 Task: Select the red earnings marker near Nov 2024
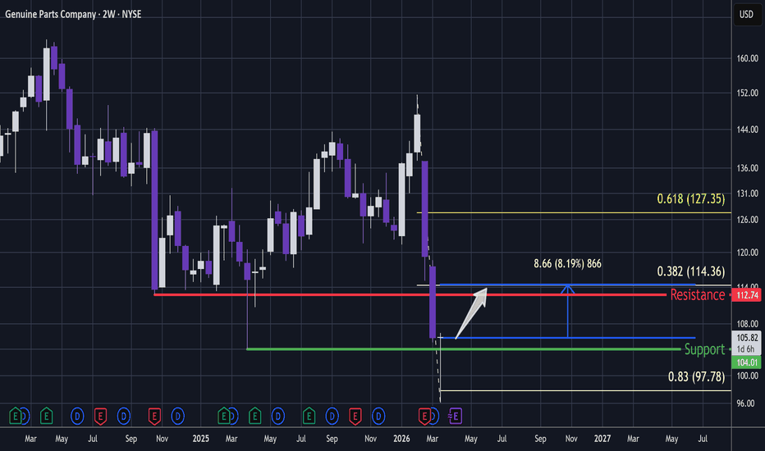tap(154, 416)
